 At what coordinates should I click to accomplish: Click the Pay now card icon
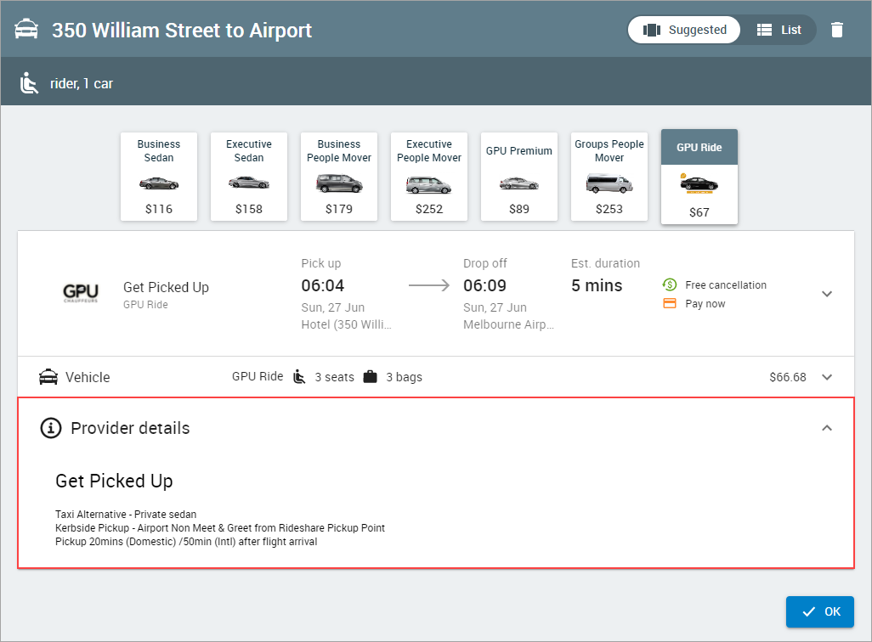[x=670, y=303]
